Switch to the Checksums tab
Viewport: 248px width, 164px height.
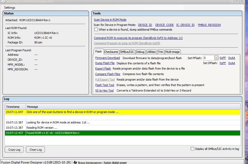tap(111, 52)
